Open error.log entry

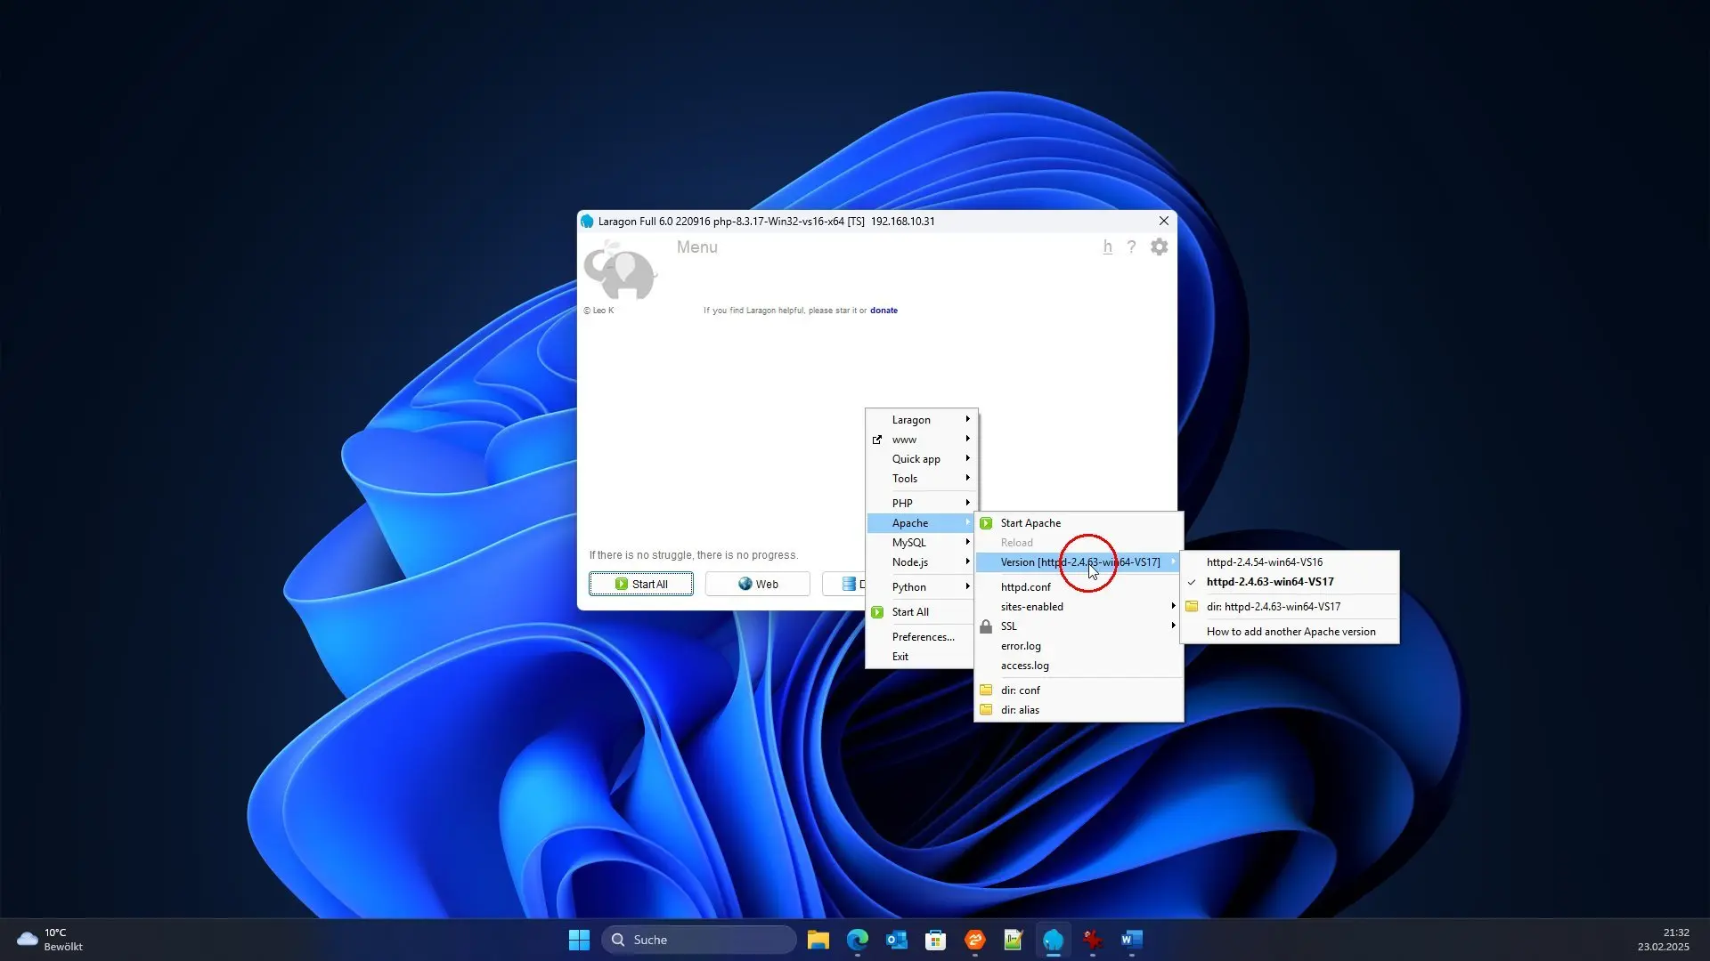click(1079, 646)
